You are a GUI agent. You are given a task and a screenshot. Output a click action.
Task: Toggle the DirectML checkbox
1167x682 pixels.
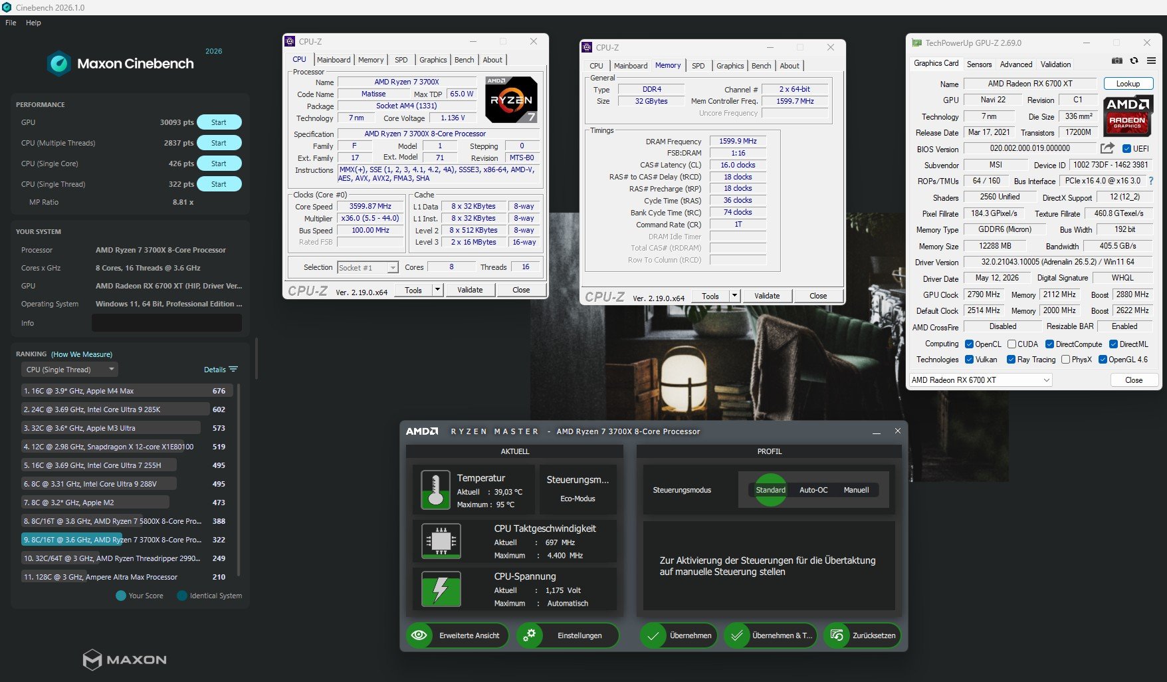1113,344
